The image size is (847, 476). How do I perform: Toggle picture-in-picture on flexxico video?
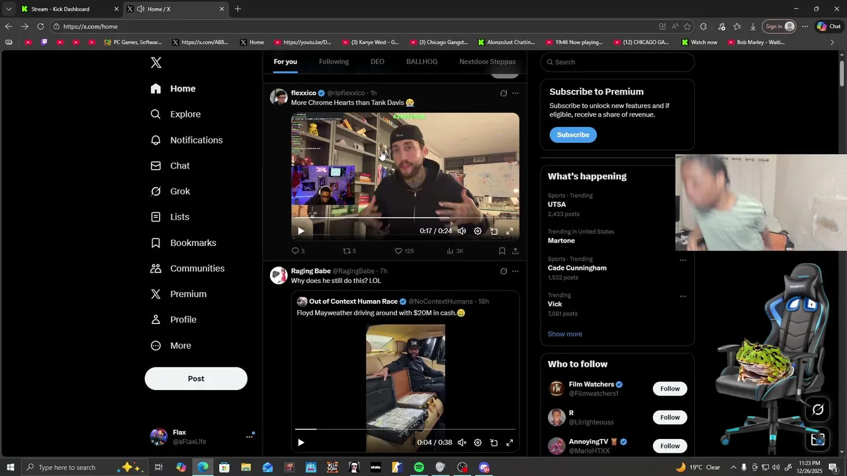pyautogui.click(x=494, y=231)
